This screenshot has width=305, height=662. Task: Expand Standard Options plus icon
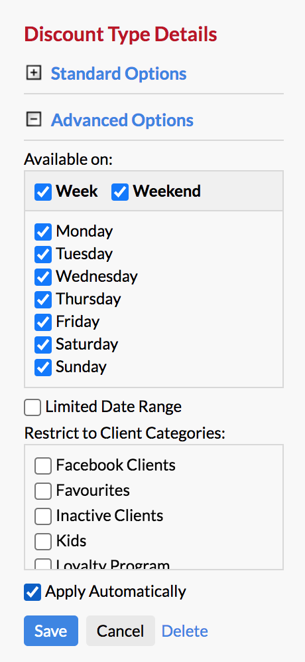pos(34,74)
